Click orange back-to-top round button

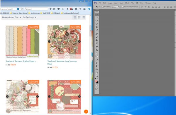(x=86, y=111)
